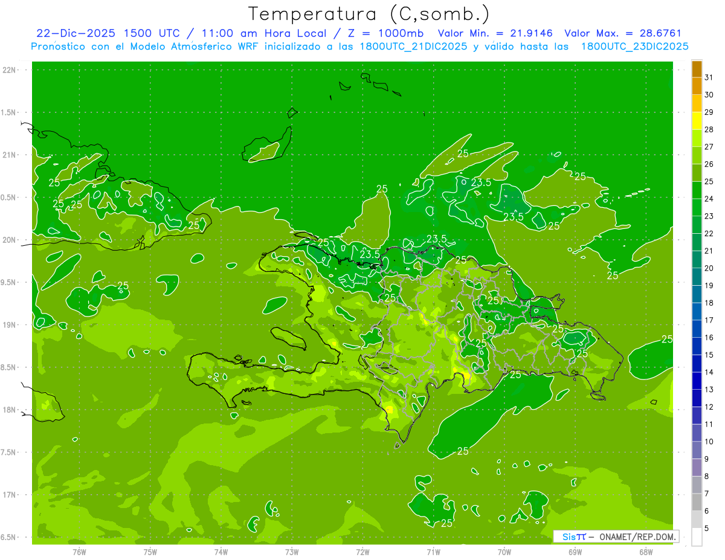This screenshot has width=725, height=560.
Task: Click the 31 label on the color scale
Action: (709, 77)
